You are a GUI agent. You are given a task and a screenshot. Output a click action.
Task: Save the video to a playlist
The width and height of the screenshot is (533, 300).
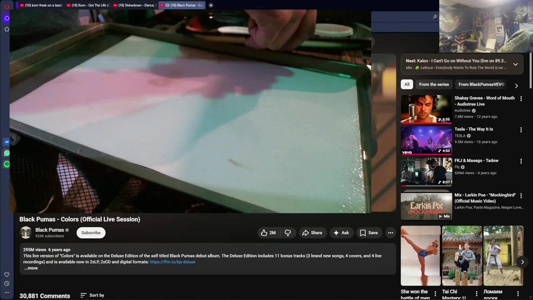point(369,233)
